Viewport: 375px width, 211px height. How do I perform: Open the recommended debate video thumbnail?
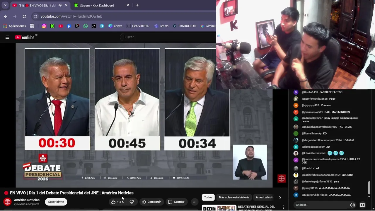click(219, 208)
